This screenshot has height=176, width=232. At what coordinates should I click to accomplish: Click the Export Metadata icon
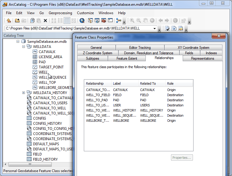point(181,28)
